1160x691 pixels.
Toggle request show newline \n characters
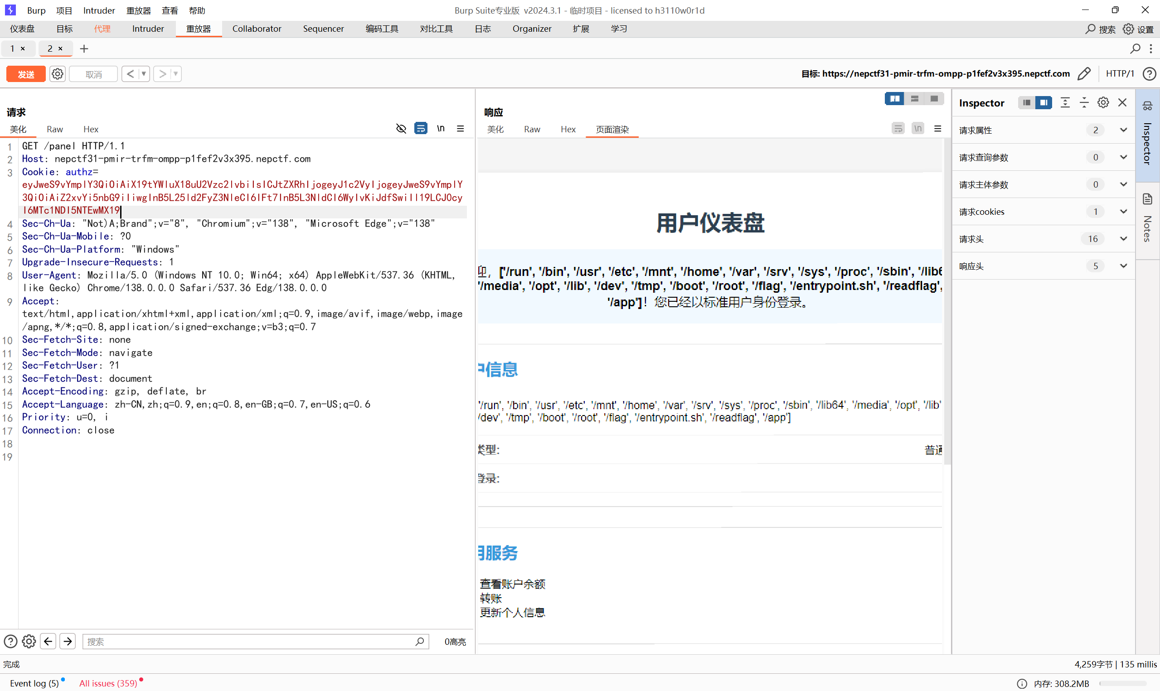[x=441, y=129]
